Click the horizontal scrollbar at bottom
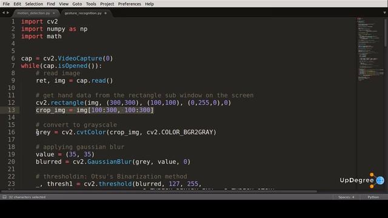Image resolution: width=388 pixels, height=218 pixels. [x=159, y=191]
